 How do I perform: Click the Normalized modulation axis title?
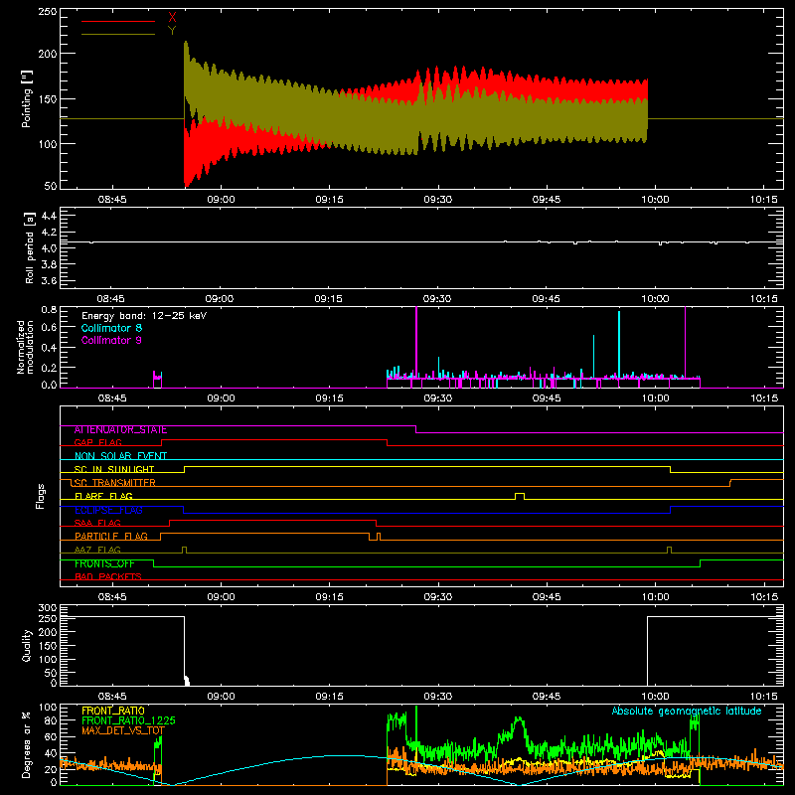coord(25,347)
